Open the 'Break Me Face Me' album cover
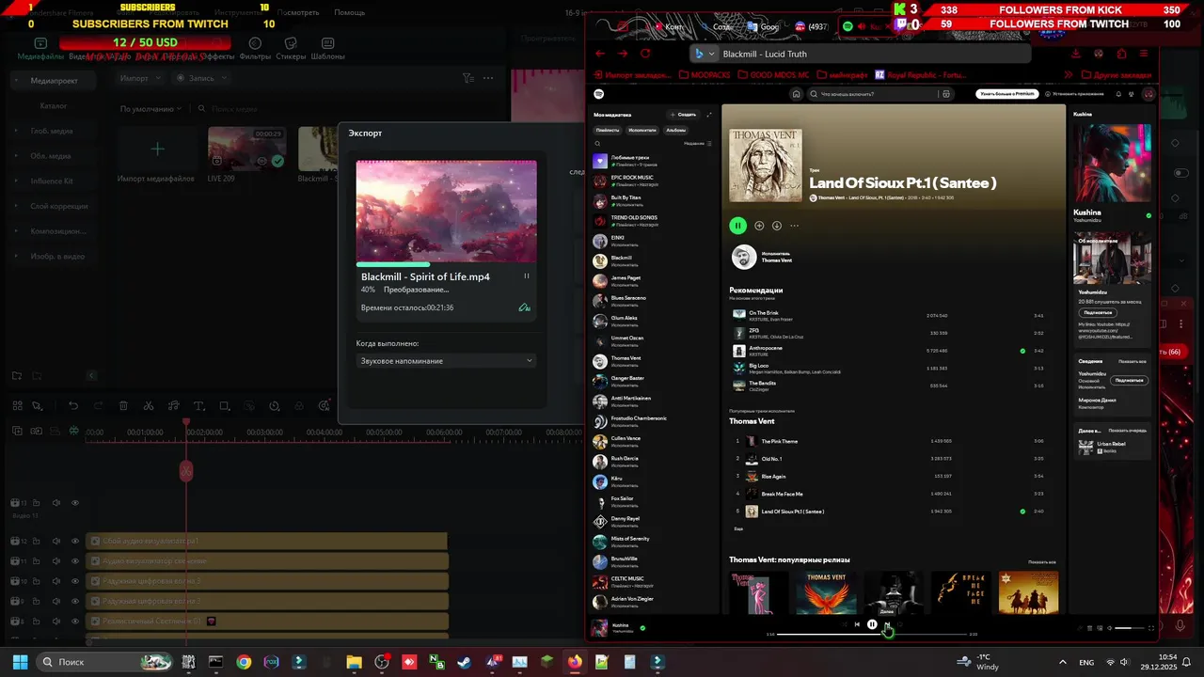 (961, 592)
